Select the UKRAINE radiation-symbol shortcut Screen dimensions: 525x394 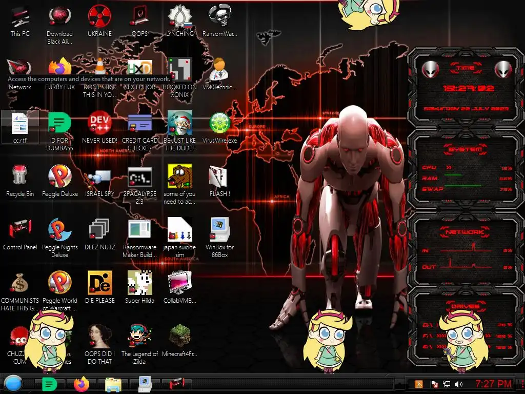click(x=100, y=22)
